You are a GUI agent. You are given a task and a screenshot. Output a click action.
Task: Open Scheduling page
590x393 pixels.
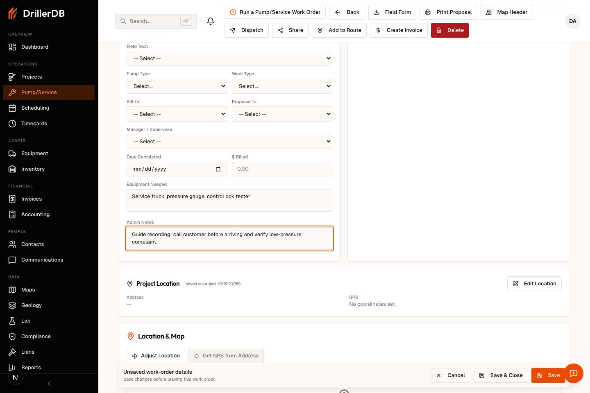(49, 108)
